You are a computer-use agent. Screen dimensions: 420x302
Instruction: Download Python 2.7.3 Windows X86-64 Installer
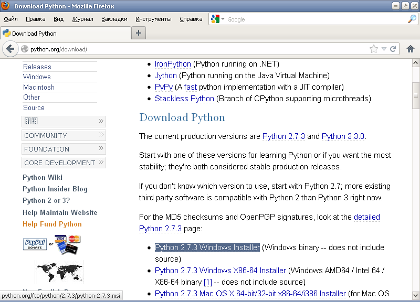click(x=220, y=271)
